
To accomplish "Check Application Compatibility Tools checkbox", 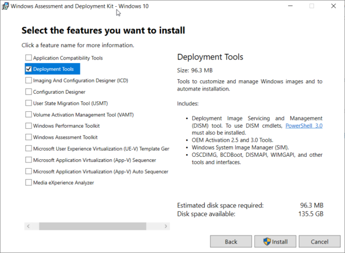I will point(28,58).
